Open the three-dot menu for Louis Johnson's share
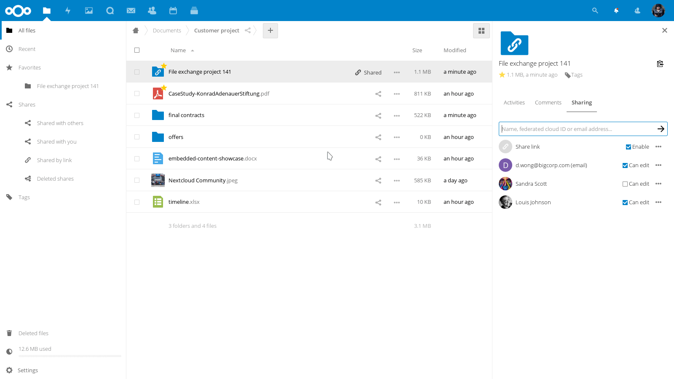 (658, 202)
